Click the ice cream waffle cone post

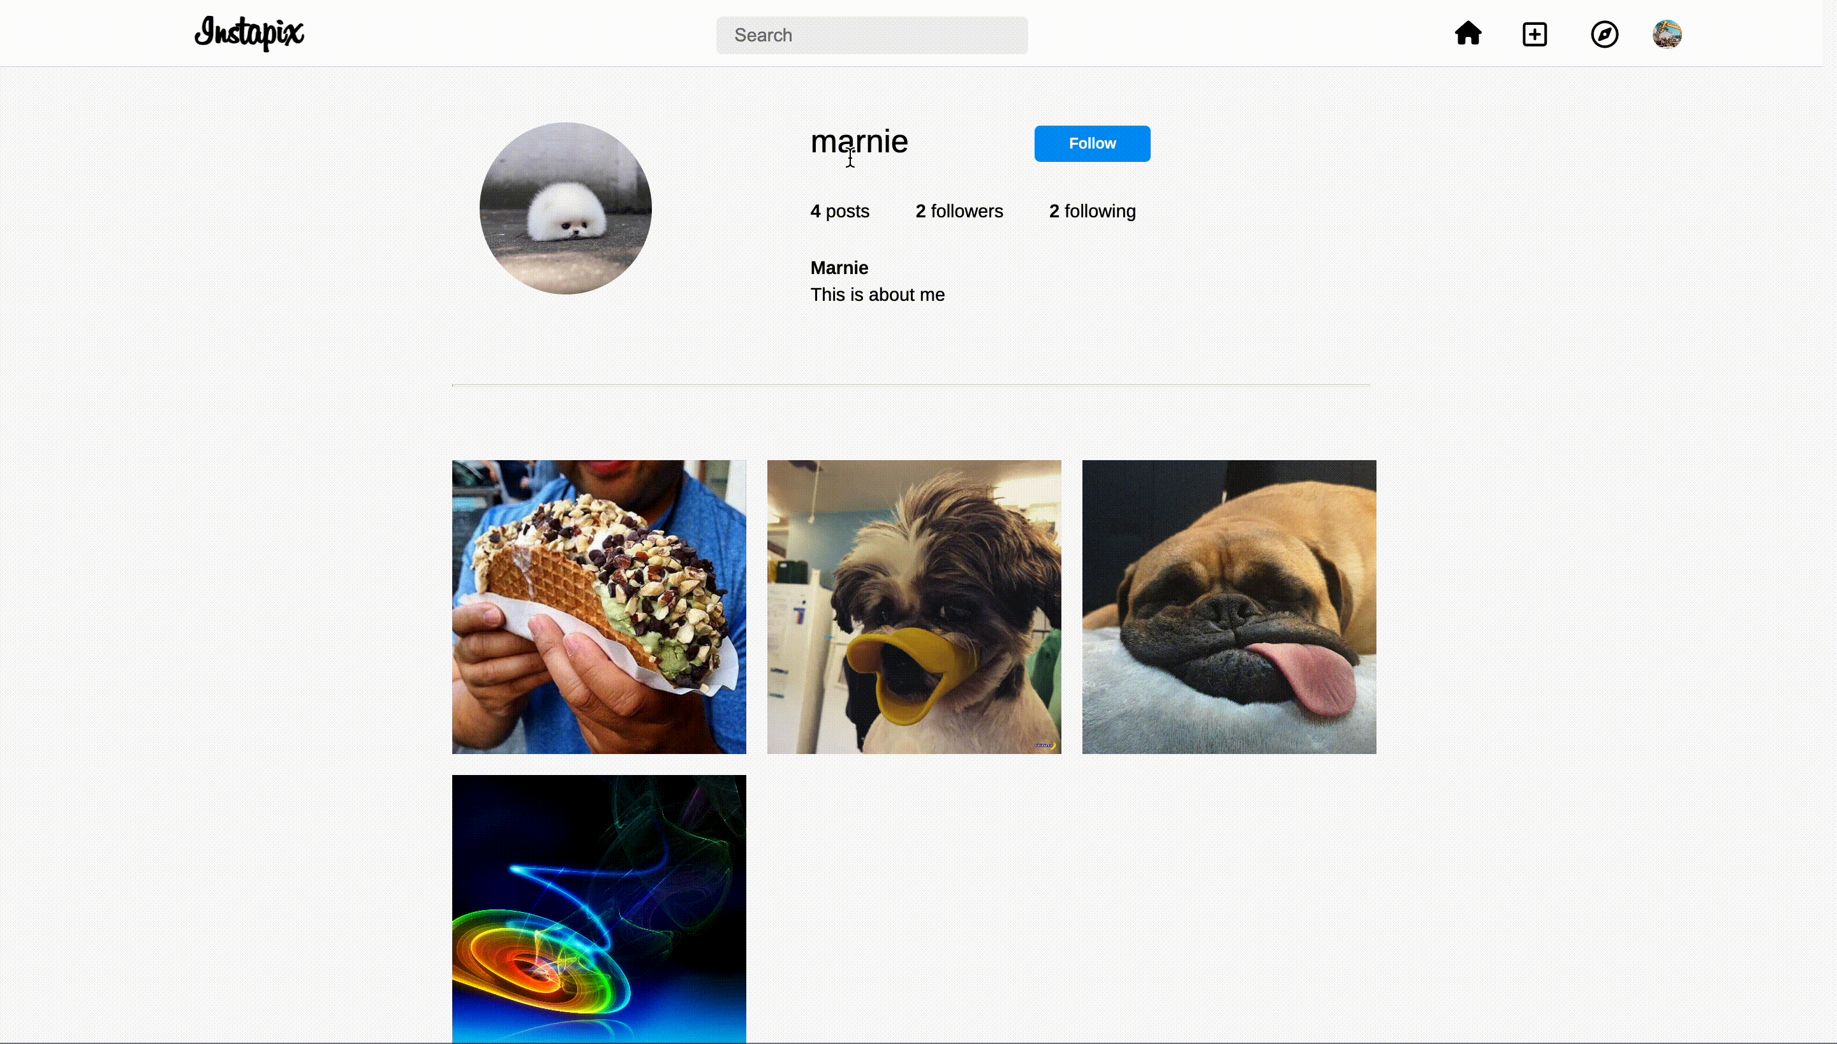click(x=600, y=607)
